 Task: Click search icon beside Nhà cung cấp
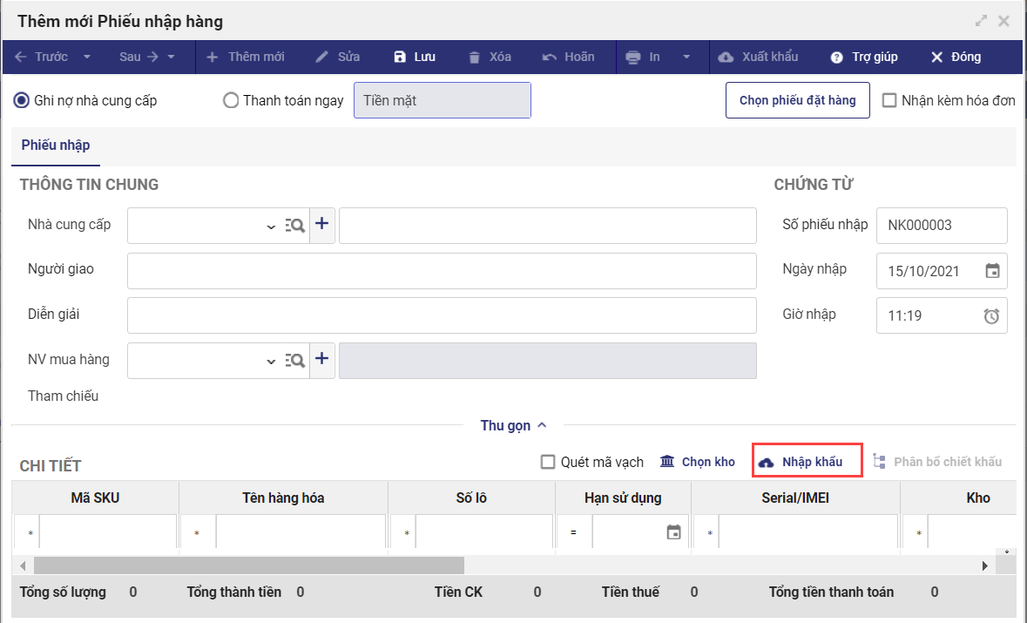point(295,226)
